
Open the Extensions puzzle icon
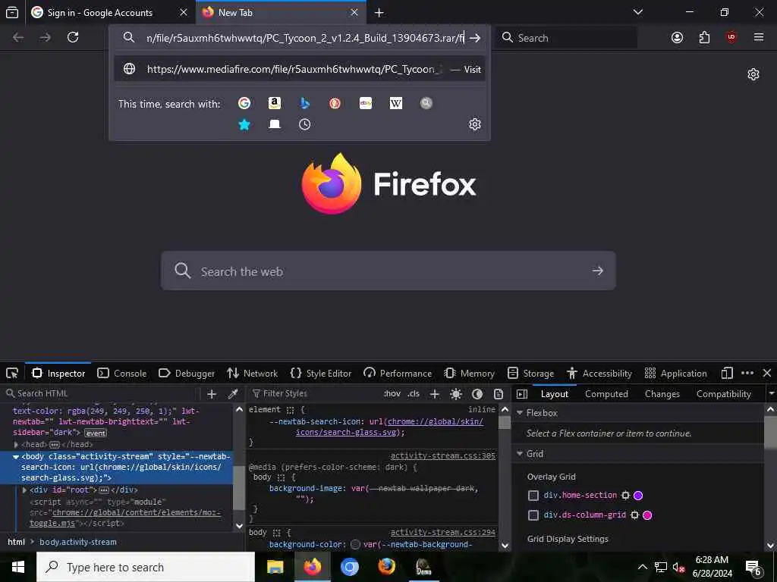pos(704,38)
